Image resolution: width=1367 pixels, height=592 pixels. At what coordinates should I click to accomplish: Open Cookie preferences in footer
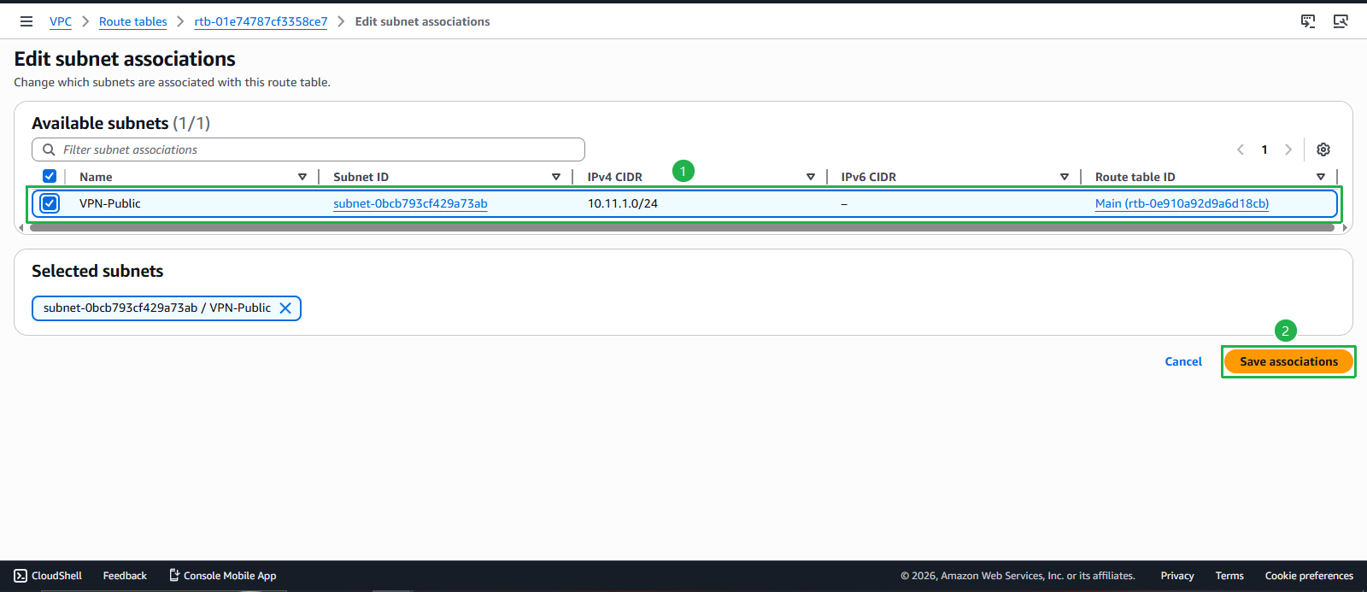coord(1309,576)
